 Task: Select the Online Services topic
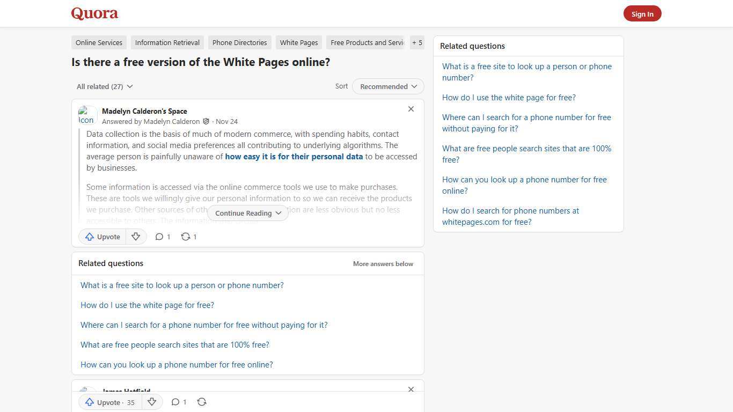[x=99, y=42]
